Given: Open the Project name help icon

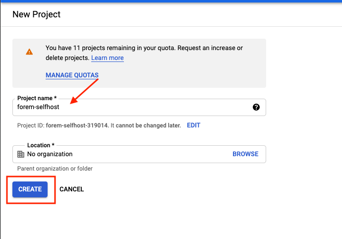Looking at the screenshot, I should pos(256,107).
